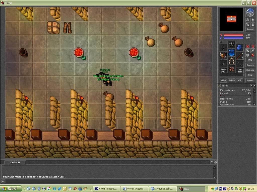Click ignore/close channel icon beside chat tabs
The image size is (257, 192).
click(216, 162)
